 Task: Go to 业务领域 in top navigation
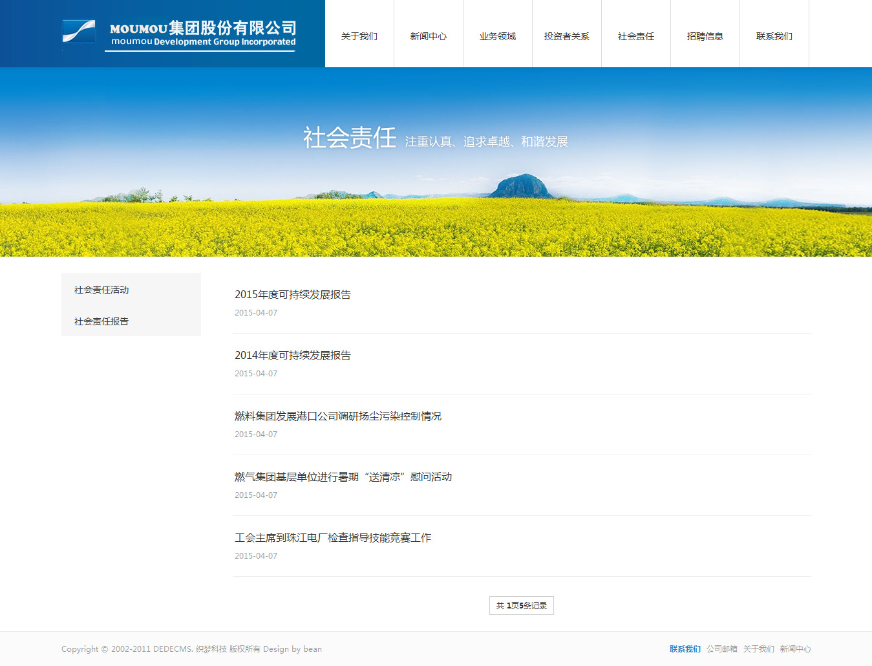[498, 36]
